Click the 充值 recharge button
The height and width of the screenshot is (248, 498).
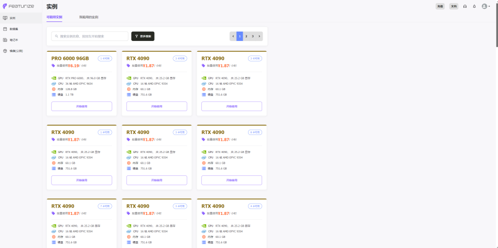tap(440, 6)
